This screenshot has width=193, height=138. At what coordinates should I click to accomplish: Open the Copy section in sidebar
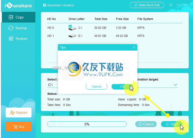pos(19,17)
